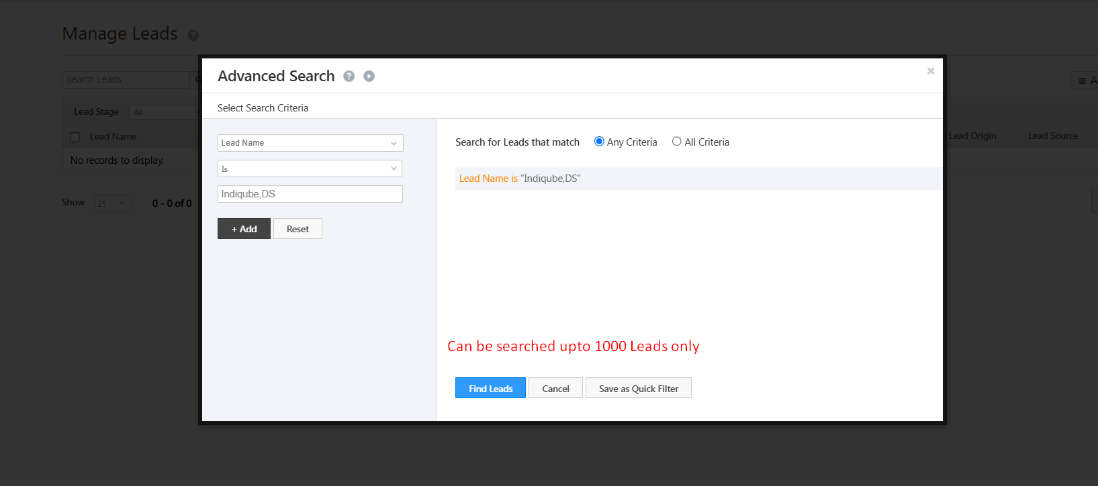Open the 'Is' operator dropdown

point(310,168)
